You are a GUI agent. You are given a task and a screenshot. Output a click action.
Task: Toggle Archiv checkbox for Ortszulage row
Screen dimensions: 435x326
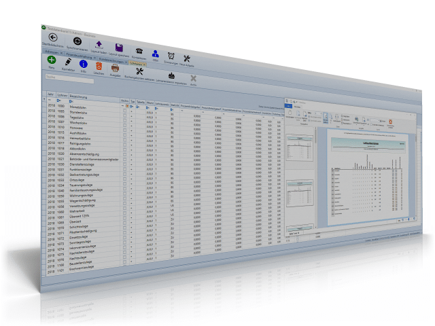coord(125,179)
